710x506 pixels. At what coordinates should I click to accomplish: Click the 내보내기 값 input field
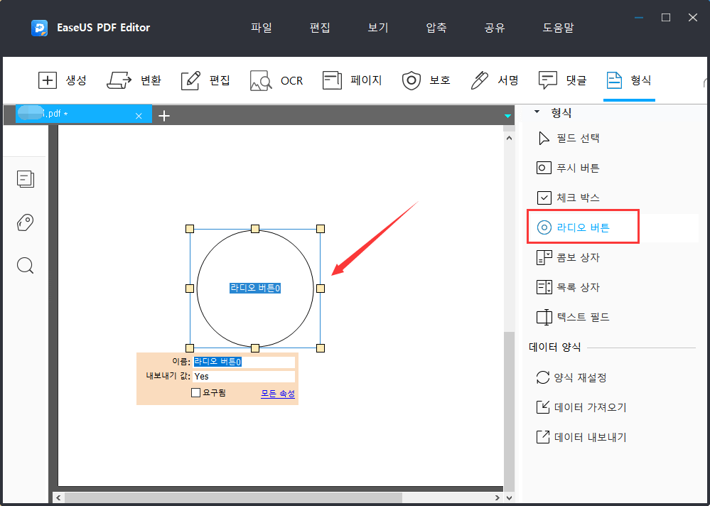click(243, 377)
